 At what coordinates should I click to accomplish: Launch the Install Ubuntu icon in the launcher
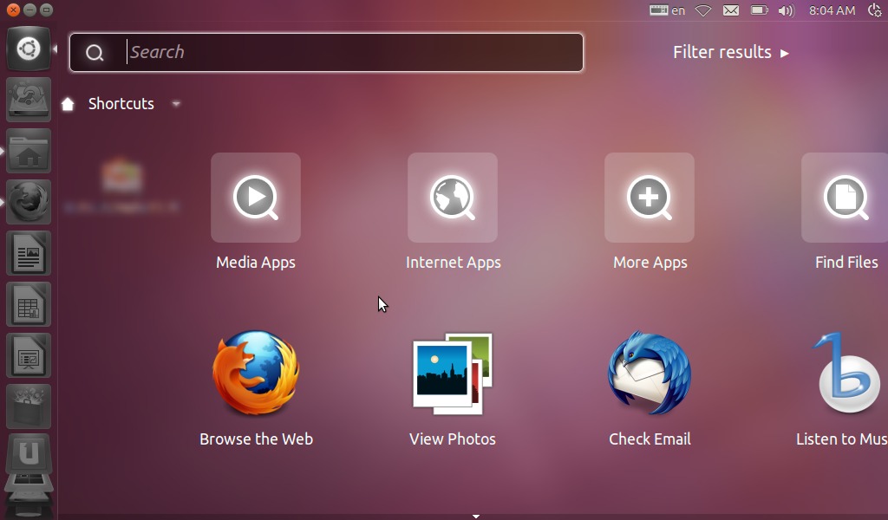tap(29, 100)
